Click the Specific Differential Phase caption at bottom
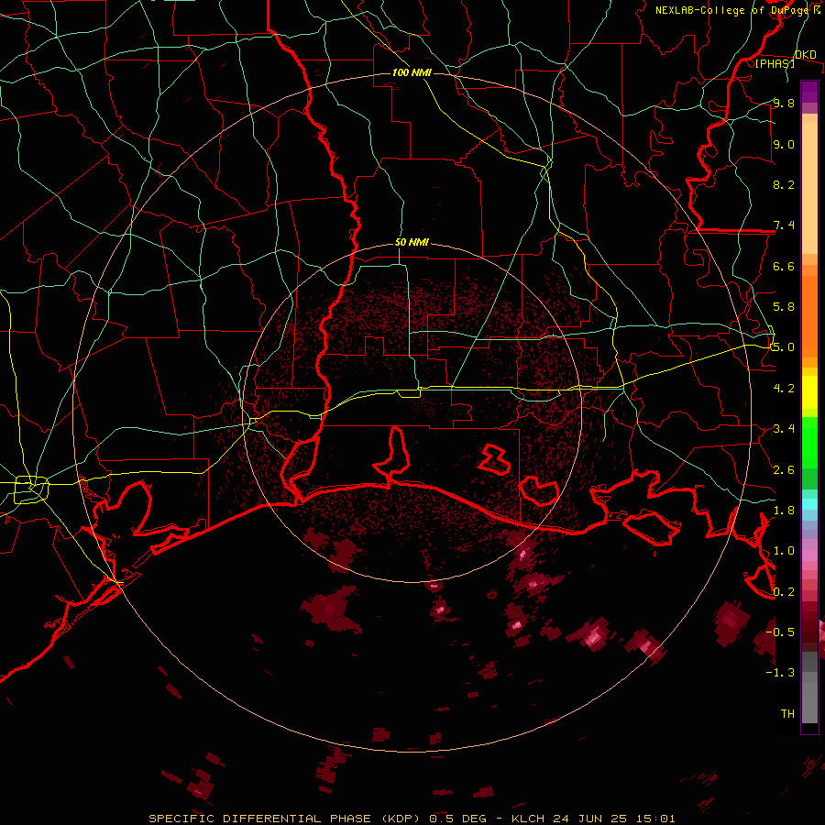Viewport: 825px width, 825px height. pyautogui.click(x=412, y=819)
